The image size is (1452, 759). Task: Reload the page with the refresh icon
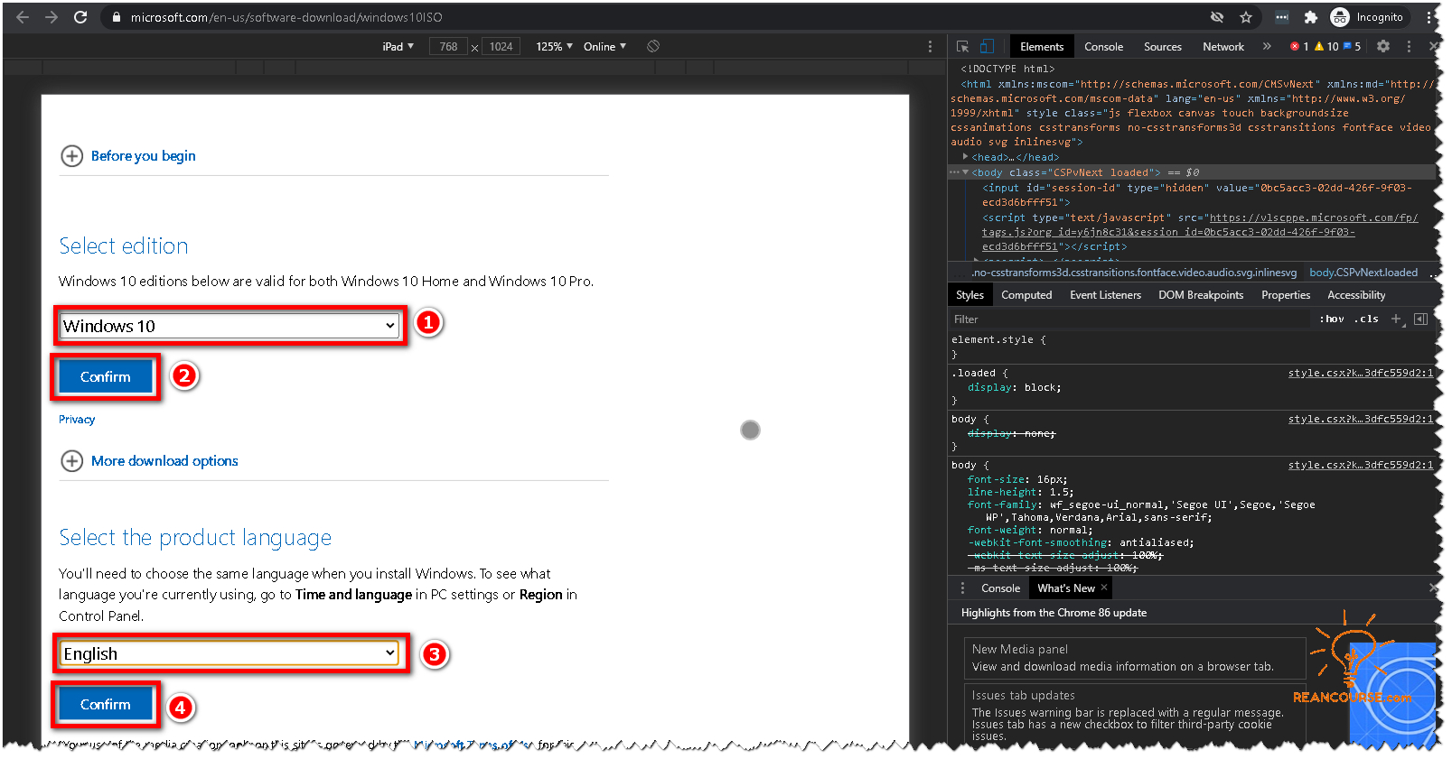point(80,17)
